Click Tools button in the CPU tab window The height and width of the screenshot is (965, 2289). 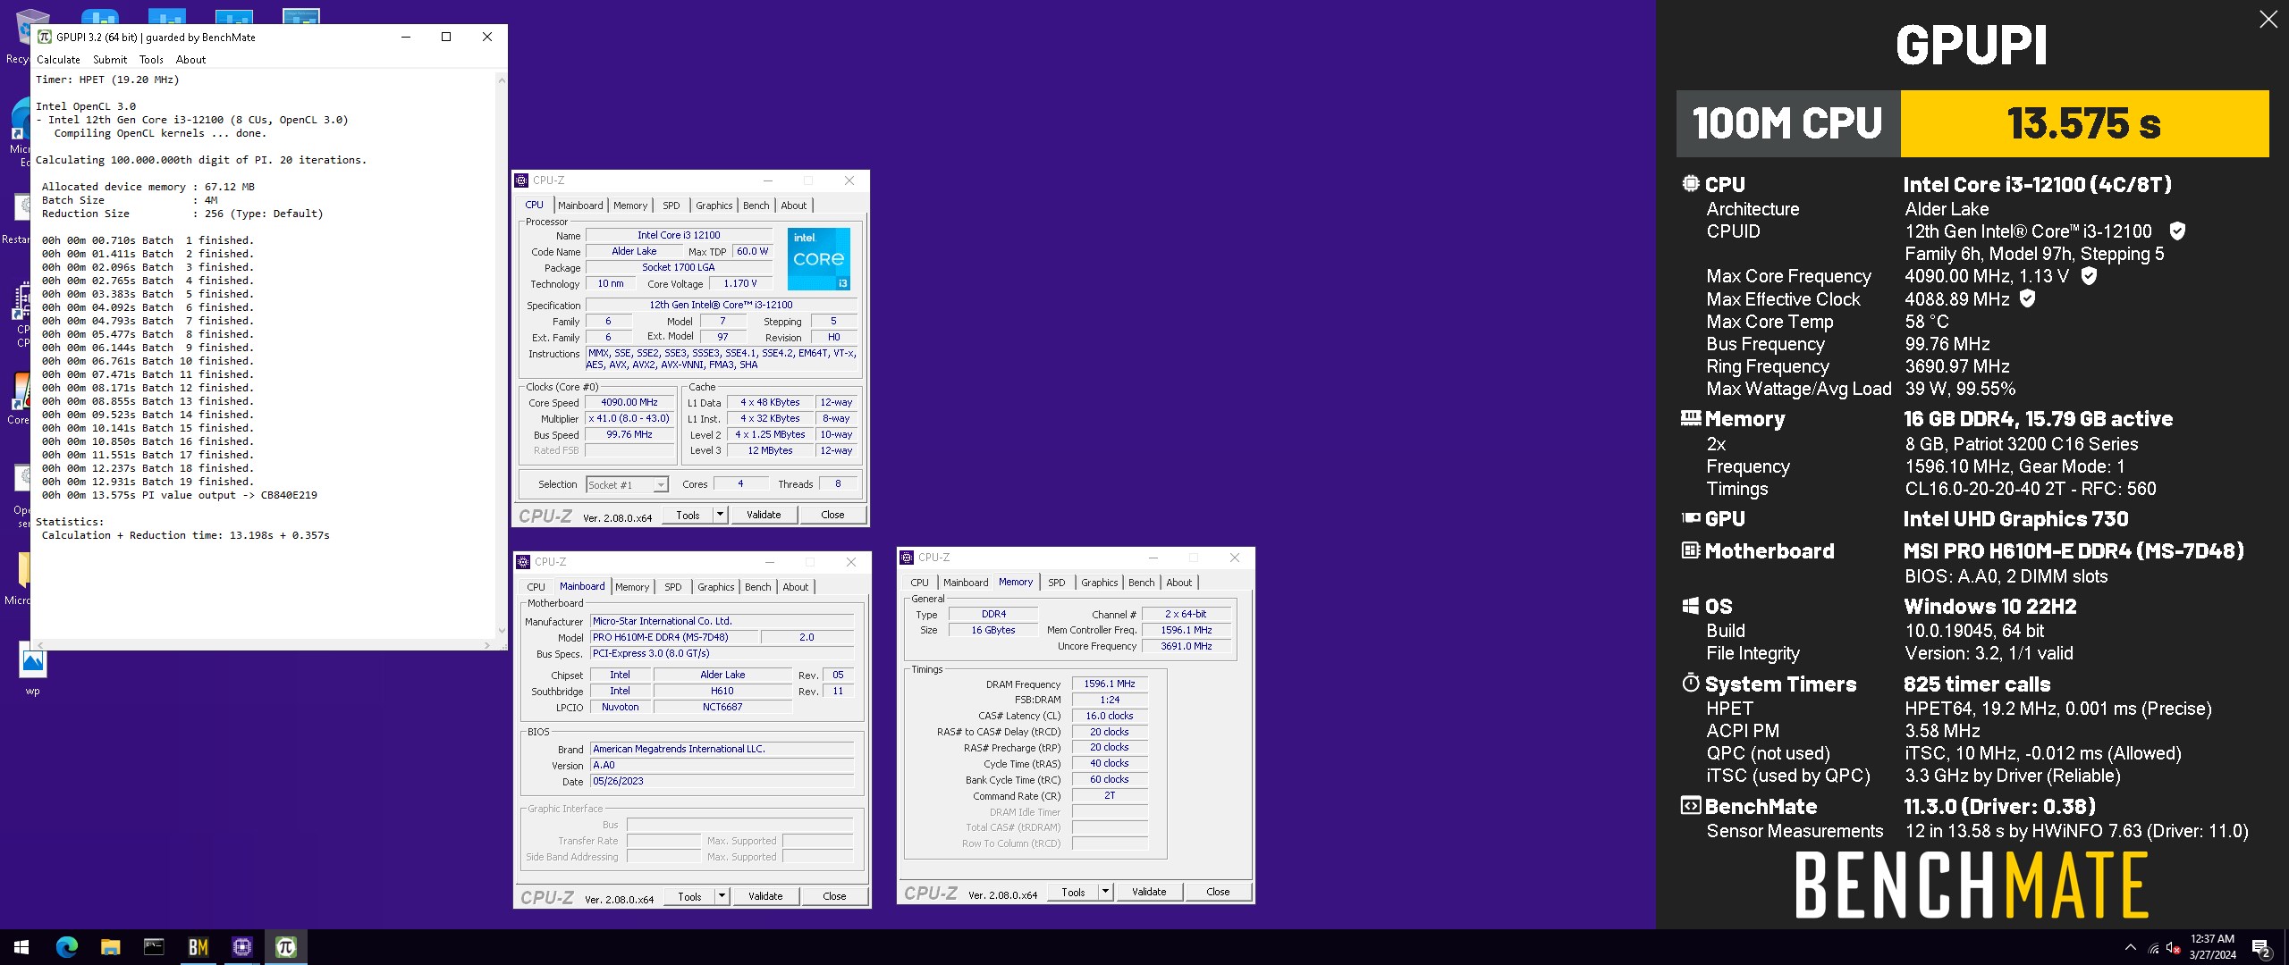(x=688, y=515)
